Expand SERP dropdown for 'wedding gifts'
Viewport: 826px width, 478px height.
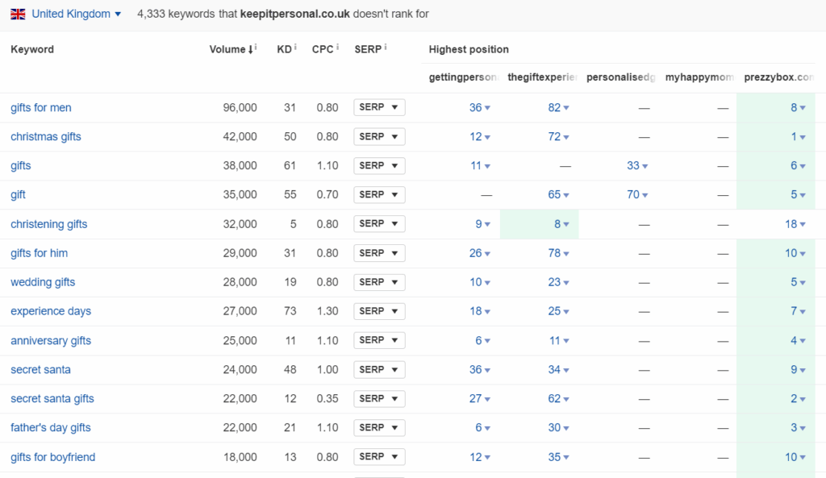point(379,282)
